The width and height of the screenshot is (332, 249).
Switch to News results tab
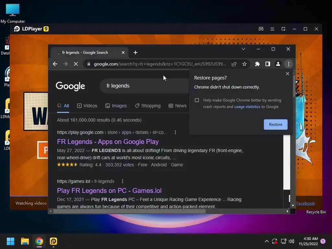click(x=177, y=106)
